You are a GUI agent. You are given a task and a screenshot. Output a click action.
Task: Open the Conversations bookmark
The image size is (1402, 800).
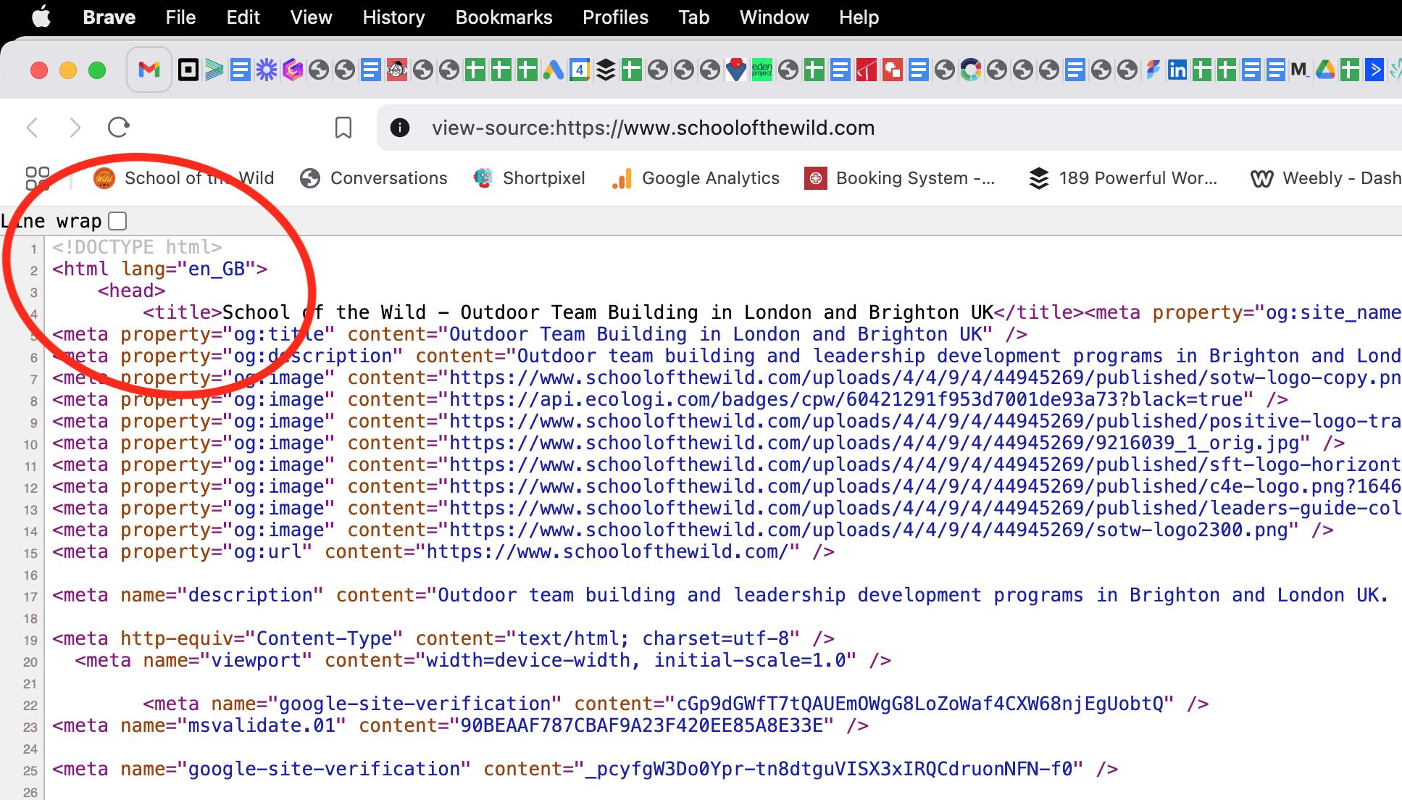(374, 178)
